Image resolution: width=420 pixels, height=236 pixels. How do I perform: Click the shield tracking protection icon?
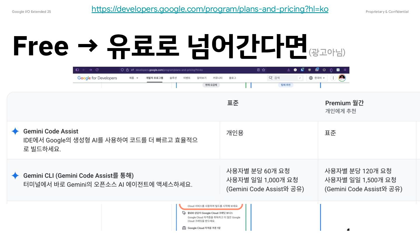click(122, 70)
